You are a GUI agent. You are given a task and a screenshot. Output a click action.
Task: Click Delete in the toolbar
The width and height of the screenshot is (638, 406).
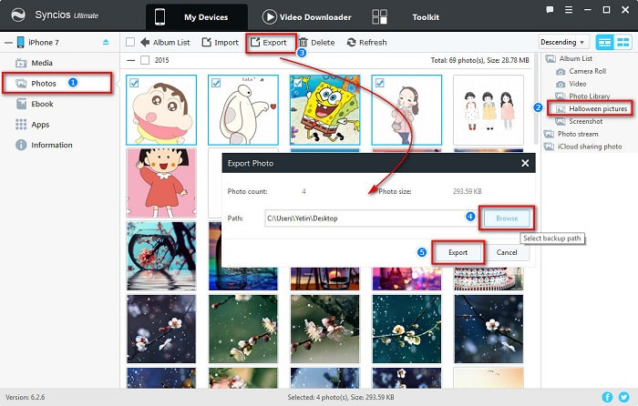tap(316, 42)
